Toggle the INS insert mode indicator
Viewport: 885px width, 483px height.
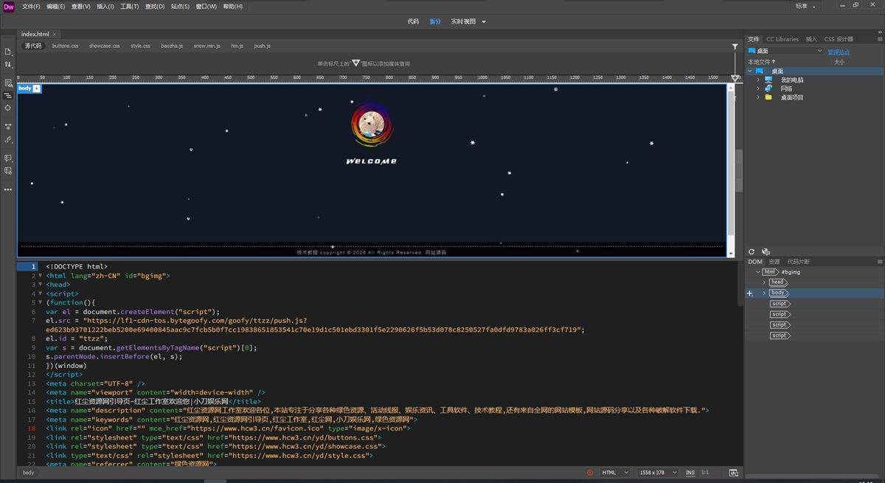point(690,473)
